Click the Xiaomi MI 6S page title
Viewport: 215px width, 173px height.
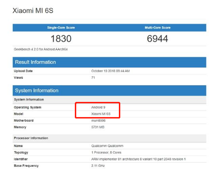pyautogui.click(x=33, y=10)
